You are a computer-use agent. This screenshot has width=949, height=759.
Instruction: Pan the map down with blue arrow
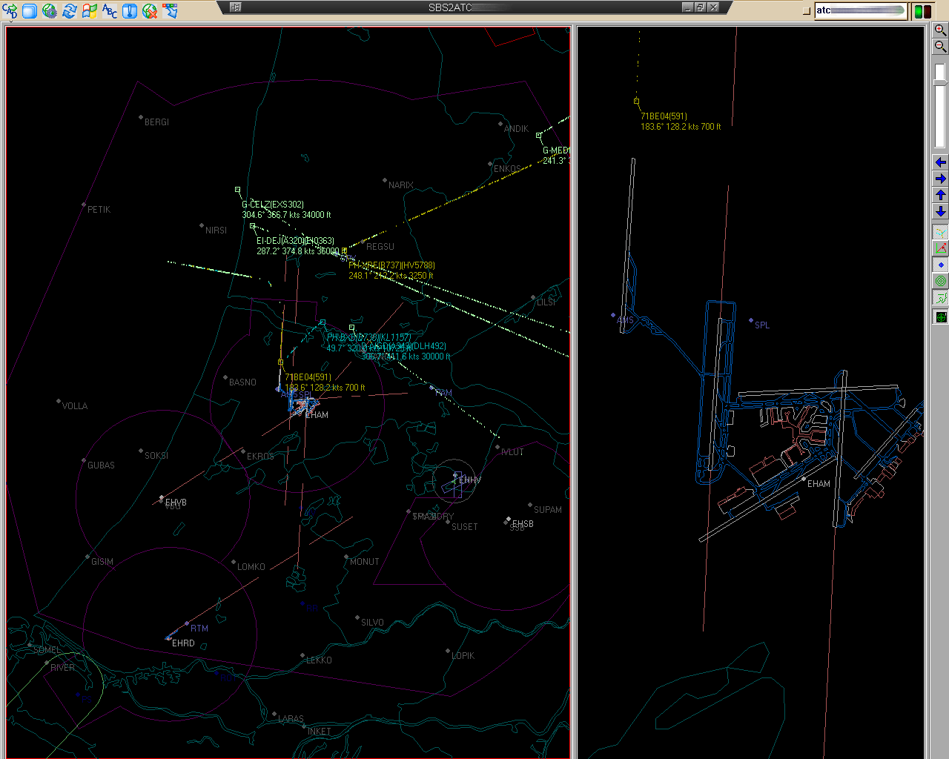(940, 211)
